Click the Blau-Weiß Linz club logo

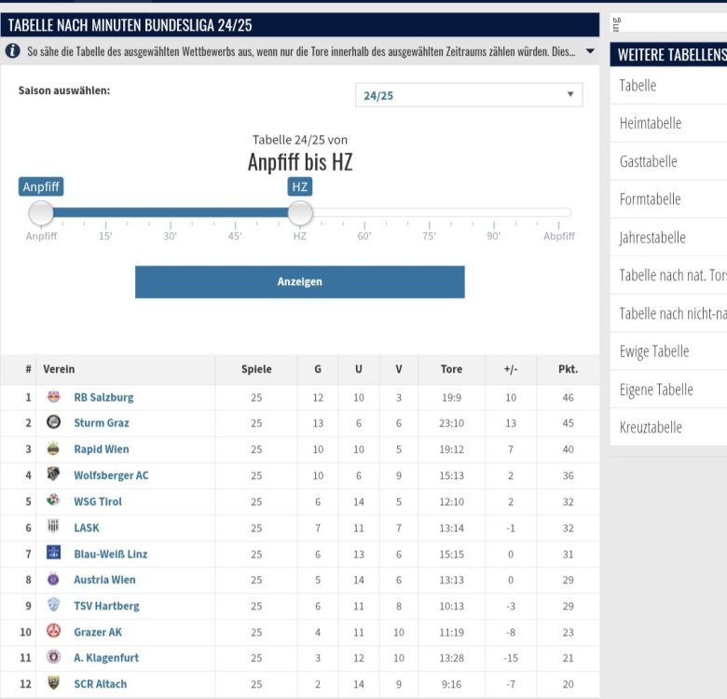[x=54, y=554]
